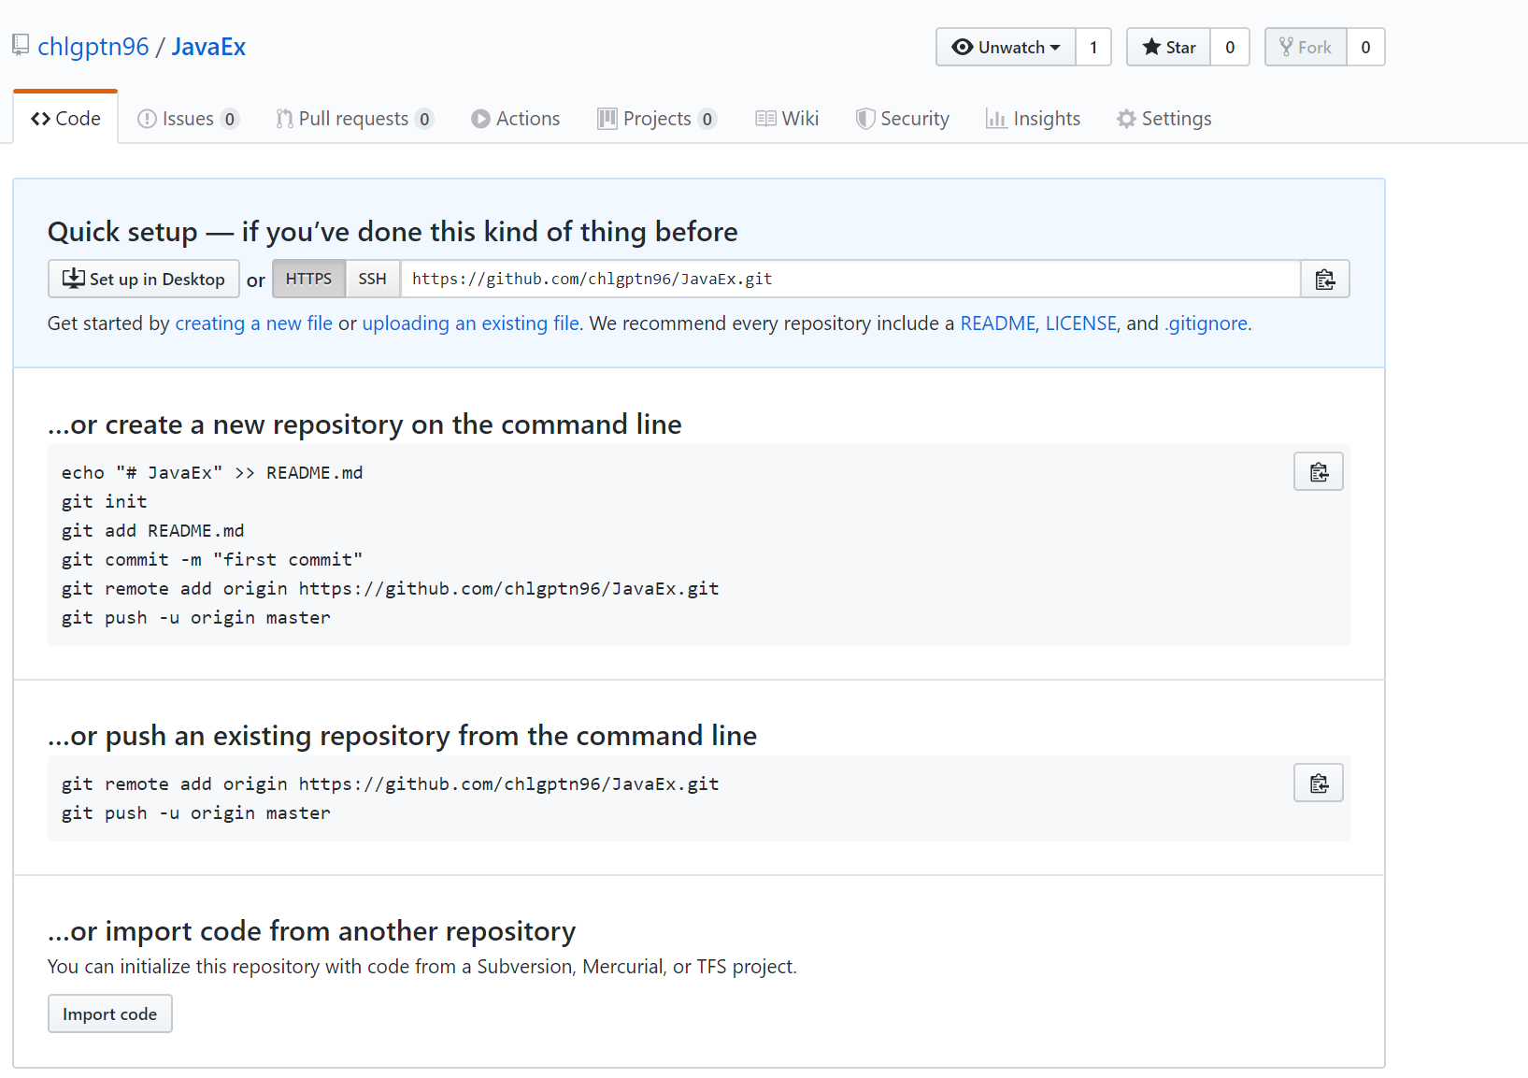
Task: Click the echo "# JavaEx" >> README.md line
Action: tap(212, 473)
